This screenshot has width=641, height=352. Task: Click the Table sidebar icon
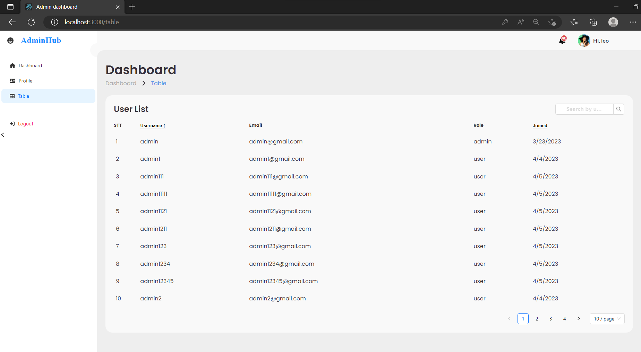point(12,96)
